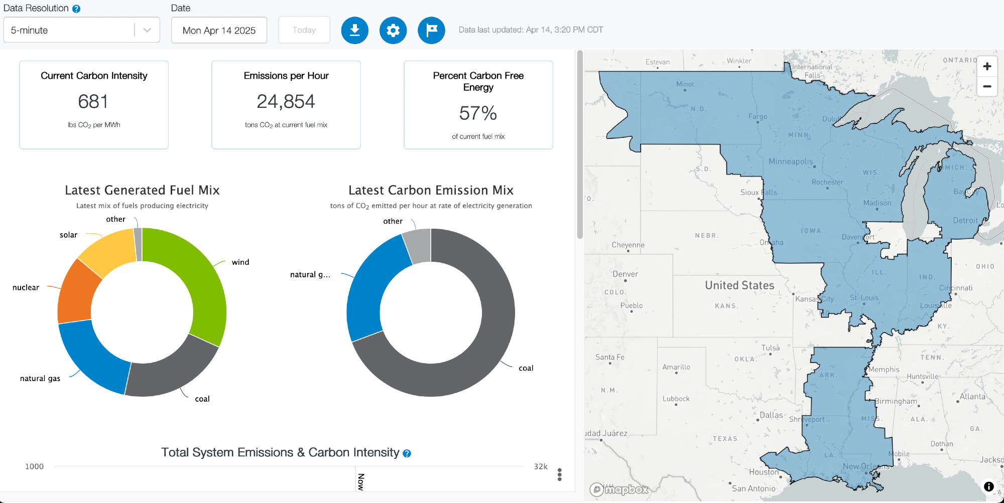Open the date picker field
This screenshot has width=1004, height=503.
(219, 30)
